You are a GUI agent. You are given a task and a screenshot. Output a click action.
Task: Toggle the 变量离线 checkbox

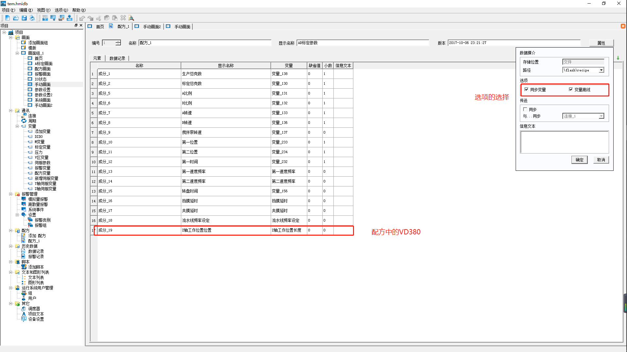click(571, 89)
